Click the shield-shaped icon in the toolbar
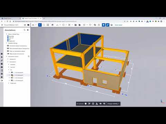The image size is (166, 124). pyautogui.click(x=90, y=25)
